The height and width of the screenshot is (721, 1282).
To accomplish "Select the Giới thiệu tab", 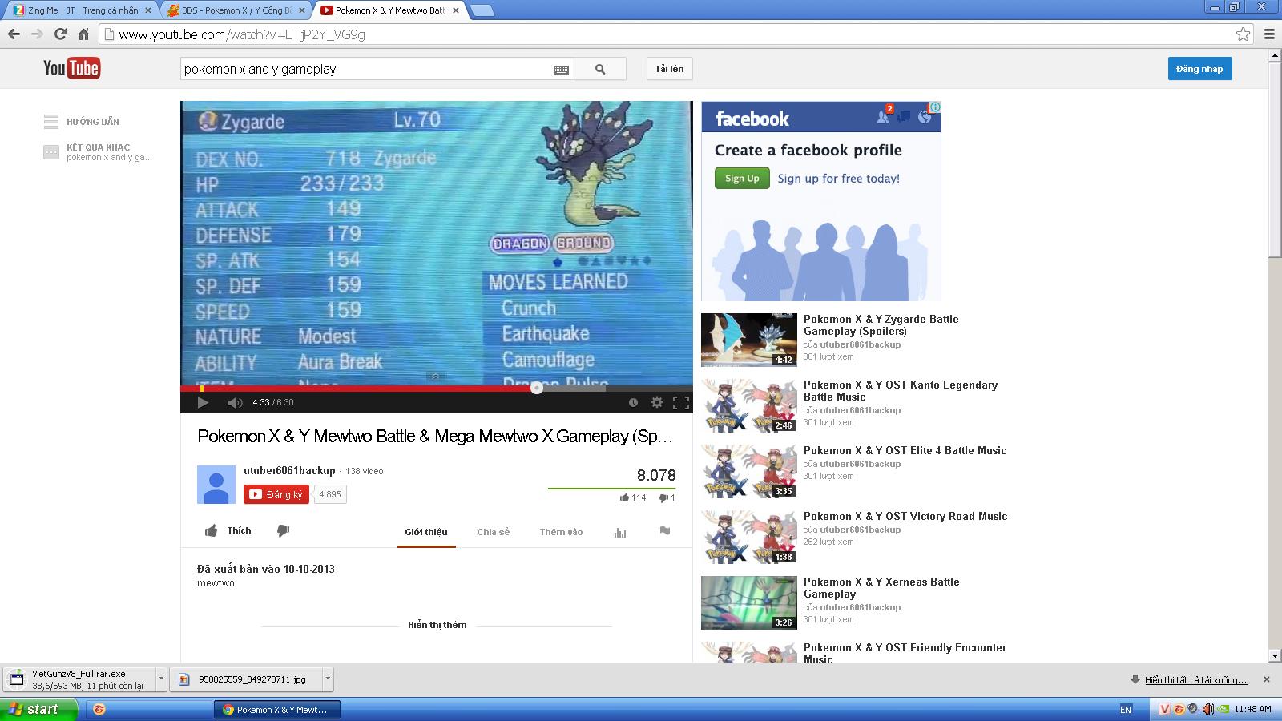I will click(x=426, y=532).
